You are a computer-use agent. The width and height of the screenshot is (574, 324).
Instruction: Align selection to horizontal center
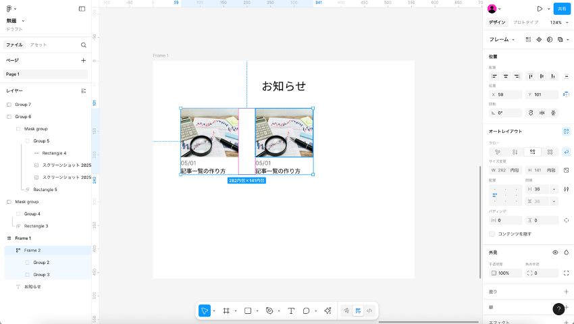[x=506, y=76]
